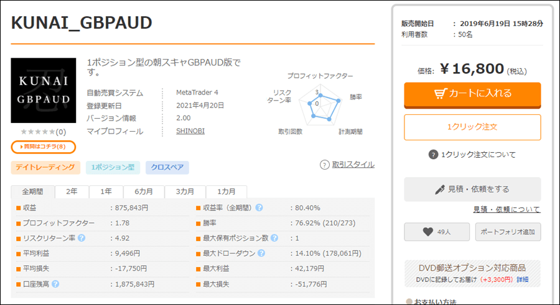Viewport: 560px width, 305px height.
Task: Click the クロスペア tag
Action: pyautogui.click(x=167, y=167)
